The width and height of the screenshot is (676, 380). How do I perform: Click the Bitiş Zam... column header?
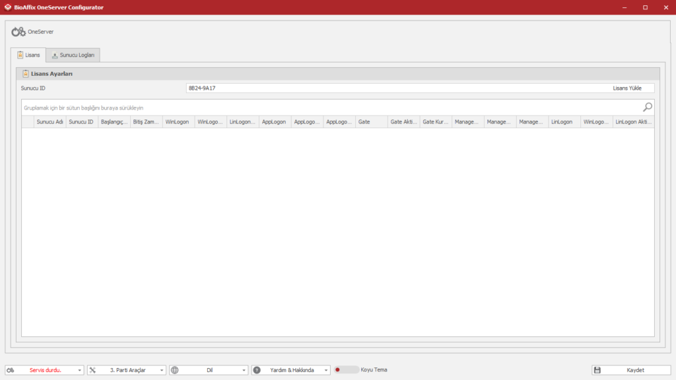146,122
